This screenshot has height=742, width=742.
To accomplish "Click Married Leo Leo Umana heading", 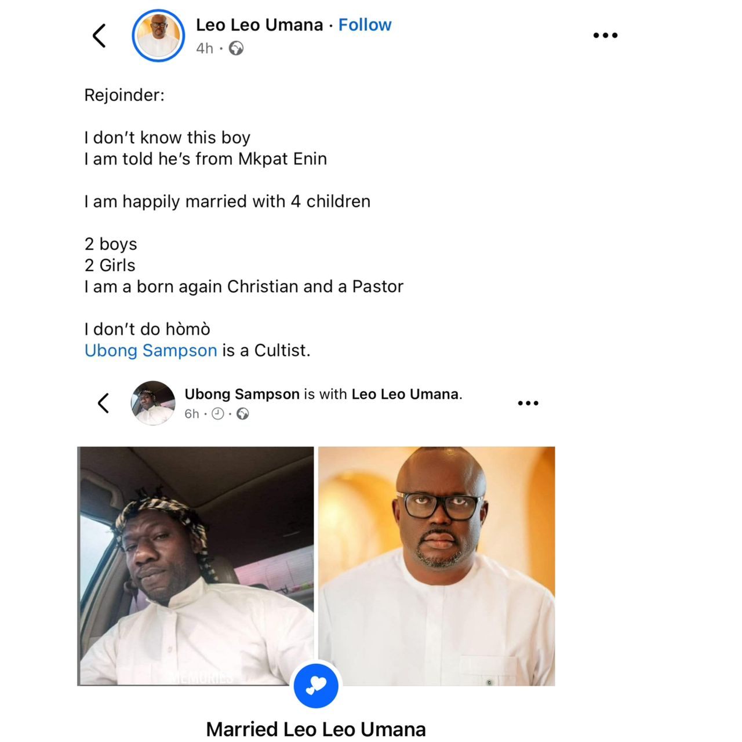I will pos(316,729).
